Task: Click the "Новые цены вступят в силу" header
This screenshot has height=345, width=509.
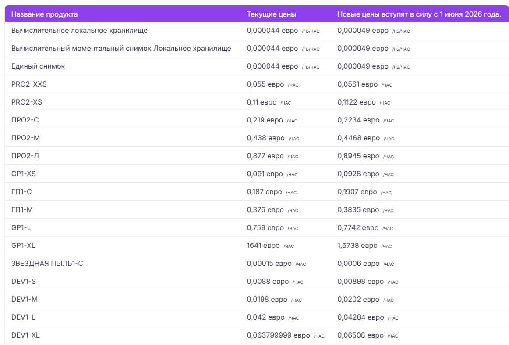Action: pyautogui.click(x=419, y=14)
